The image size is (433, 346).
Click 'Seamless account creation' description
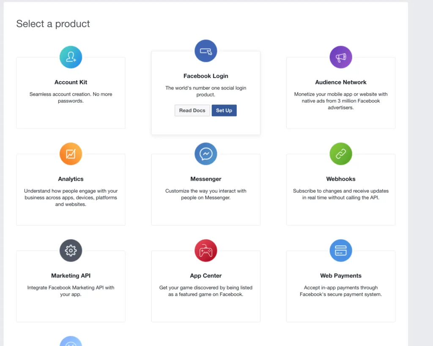point(71,97)
